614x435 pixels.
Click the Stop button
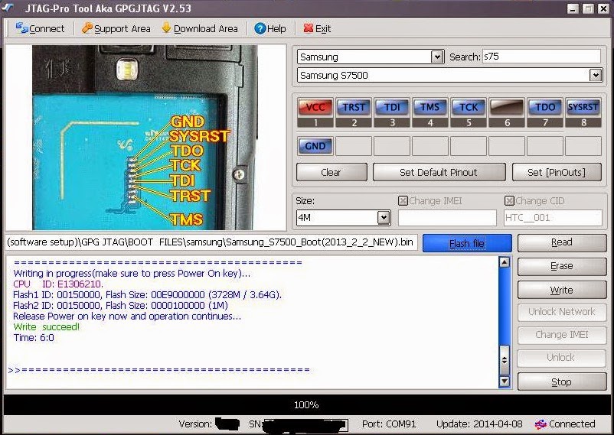[562, 381]
